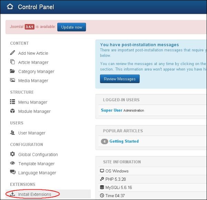Click the Super User link

111,110
